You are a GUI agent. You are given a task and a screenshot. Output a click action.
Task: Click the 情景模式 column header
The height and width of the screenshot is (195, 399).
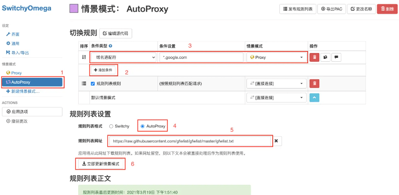coord(254,46)
